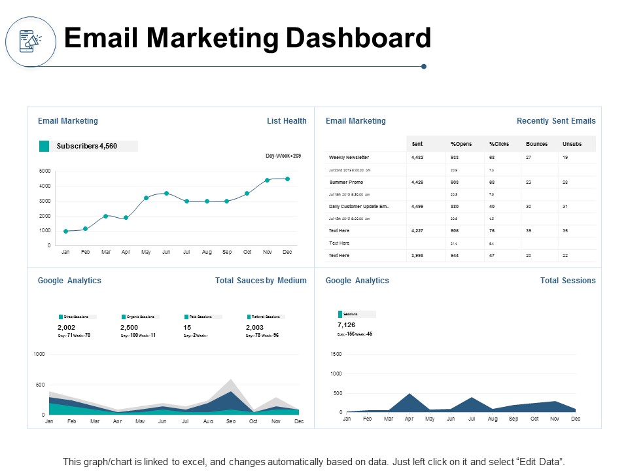The height and width of the screenshot is (471, 628).
Task: Click the "Day:-156 Week:-45" sessions note
Action: pos(355,334)
